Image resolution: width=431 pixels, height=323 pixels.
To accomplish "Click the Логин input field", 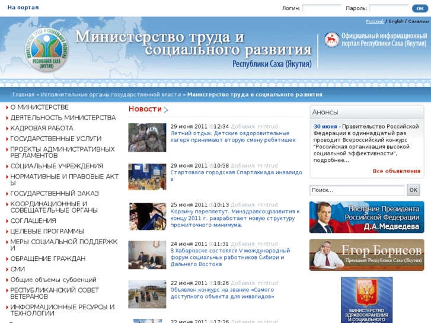I will tap(321, 8).
